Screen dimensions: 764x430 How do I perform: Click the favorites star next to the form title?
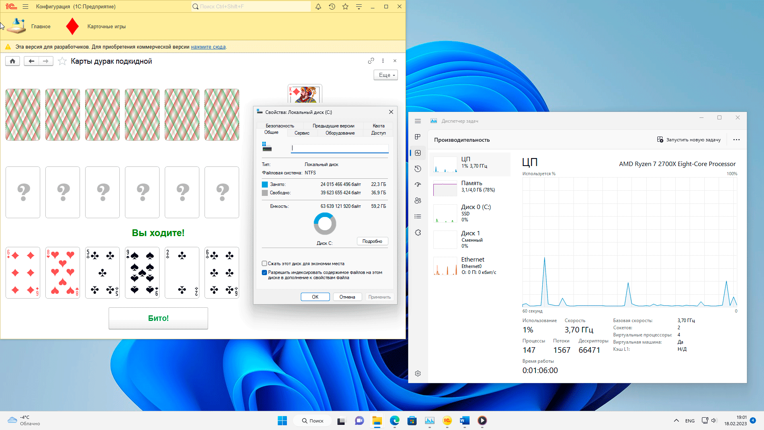(62, 61)
